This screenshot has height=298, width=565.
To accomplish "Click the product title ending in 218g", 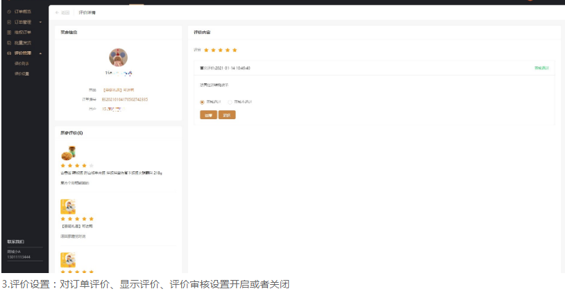I will tap(111, 173).
